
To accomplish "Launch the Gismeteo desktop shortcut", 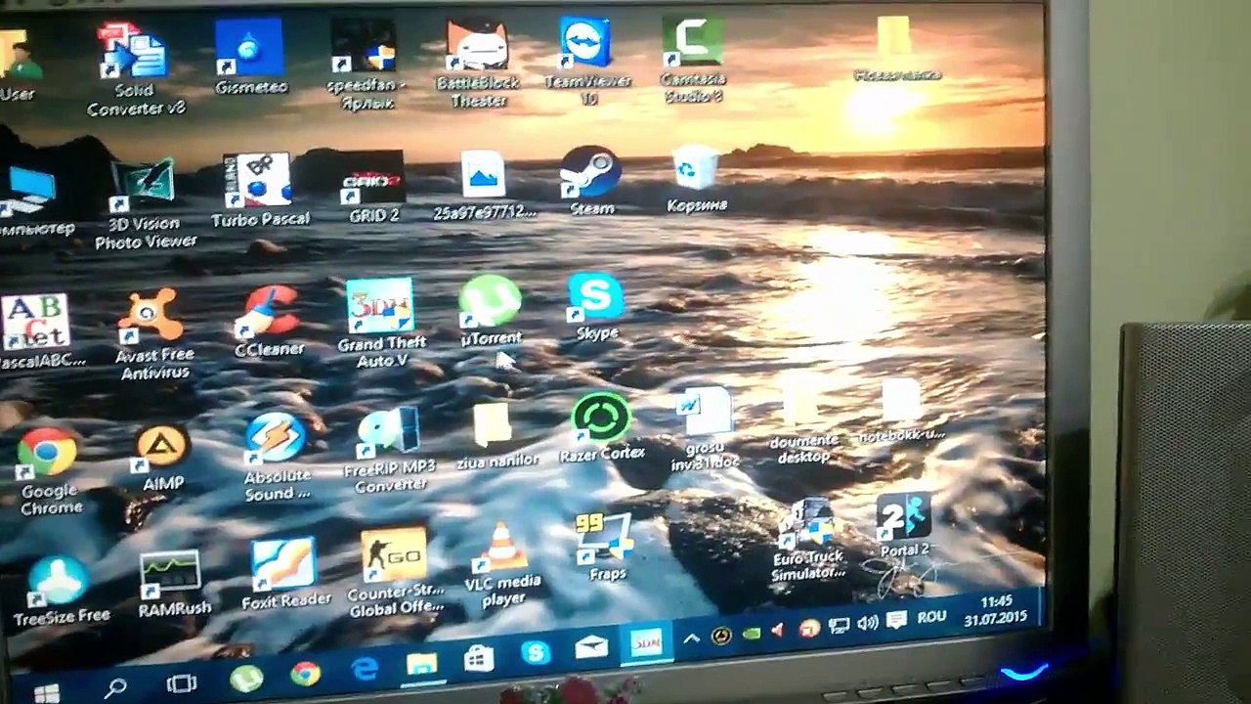I will [x=250, y=57].
